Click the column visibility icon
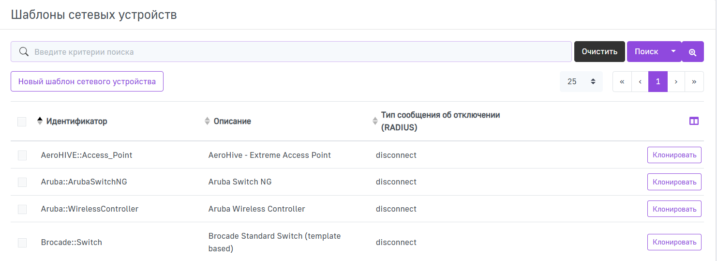This screenshot has width=717, height=261. tap(694, 121)
